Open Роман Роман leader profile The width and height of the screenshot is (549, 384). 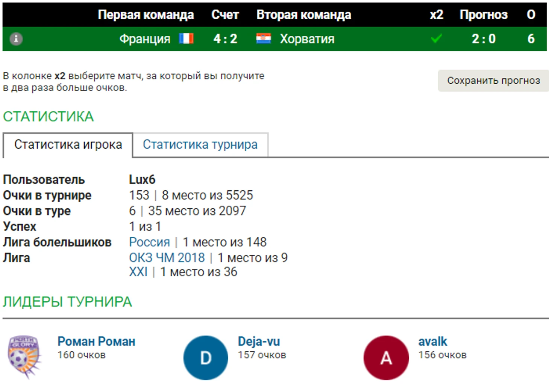pyautogui.click(x=96, y=342)
